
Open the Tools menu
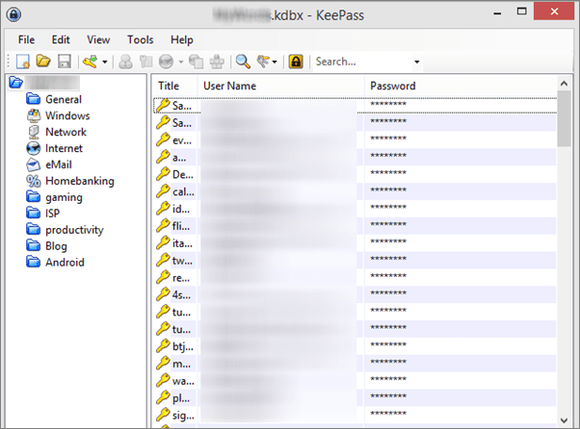click(x=141, y=39)
